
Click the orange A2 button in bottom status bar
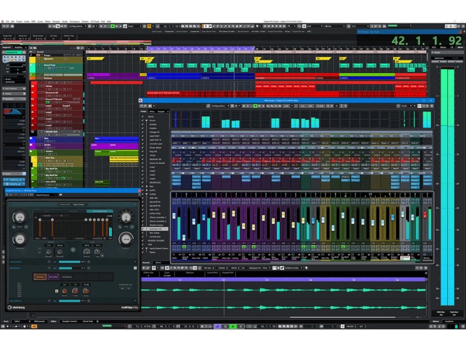35,326
